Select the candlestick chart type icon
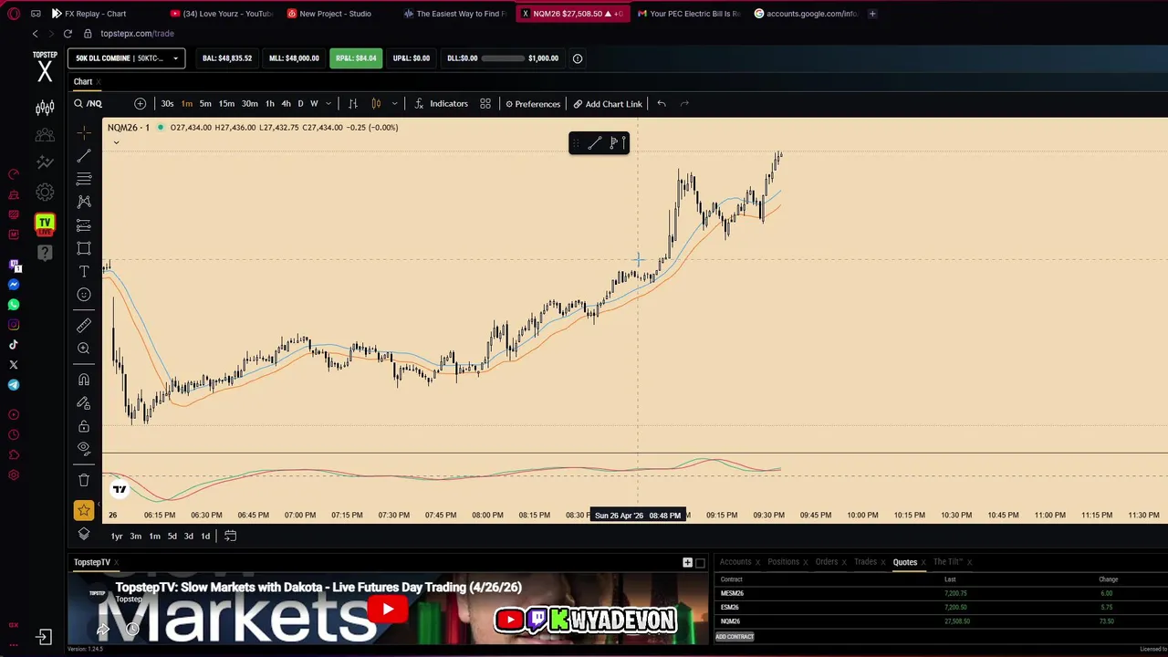The width and height of the screenshot is (1168, 657). (x=376, y=104)
